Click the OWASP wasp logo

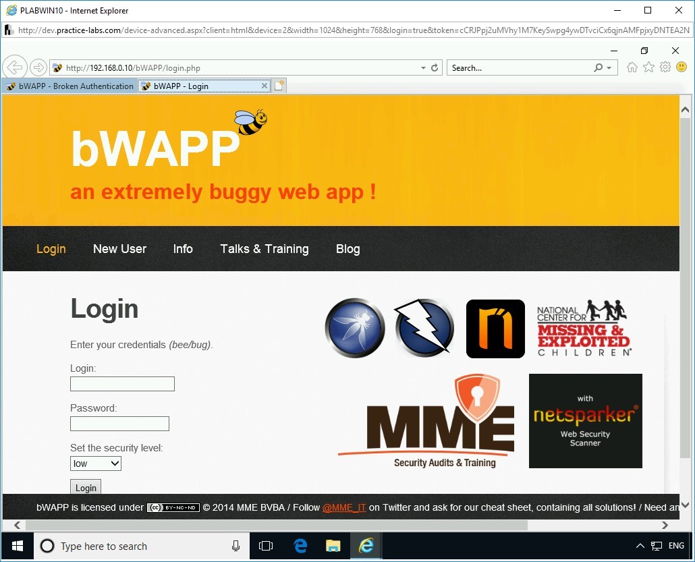[x=355, y=328]
